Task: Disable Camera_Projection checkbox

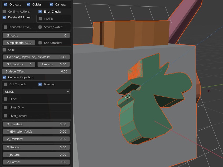Action: click(x=4, y=77)
